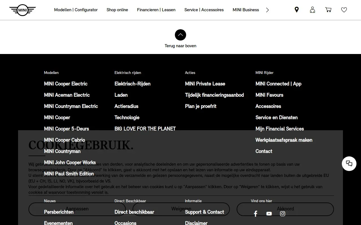Open the dealer locator pin icon
Viewport: 361px width, 225px height.
[x=297, y=10]
